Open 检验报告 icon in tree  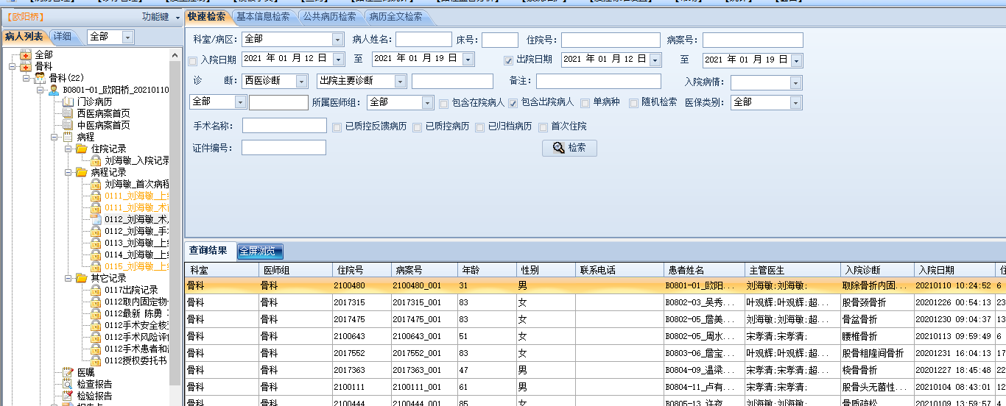[x=68, y=396]
